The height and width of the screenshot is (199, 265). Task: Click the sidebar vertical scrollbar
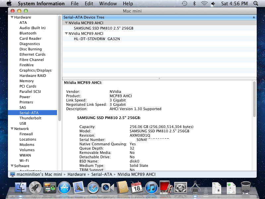coord(60,68)
